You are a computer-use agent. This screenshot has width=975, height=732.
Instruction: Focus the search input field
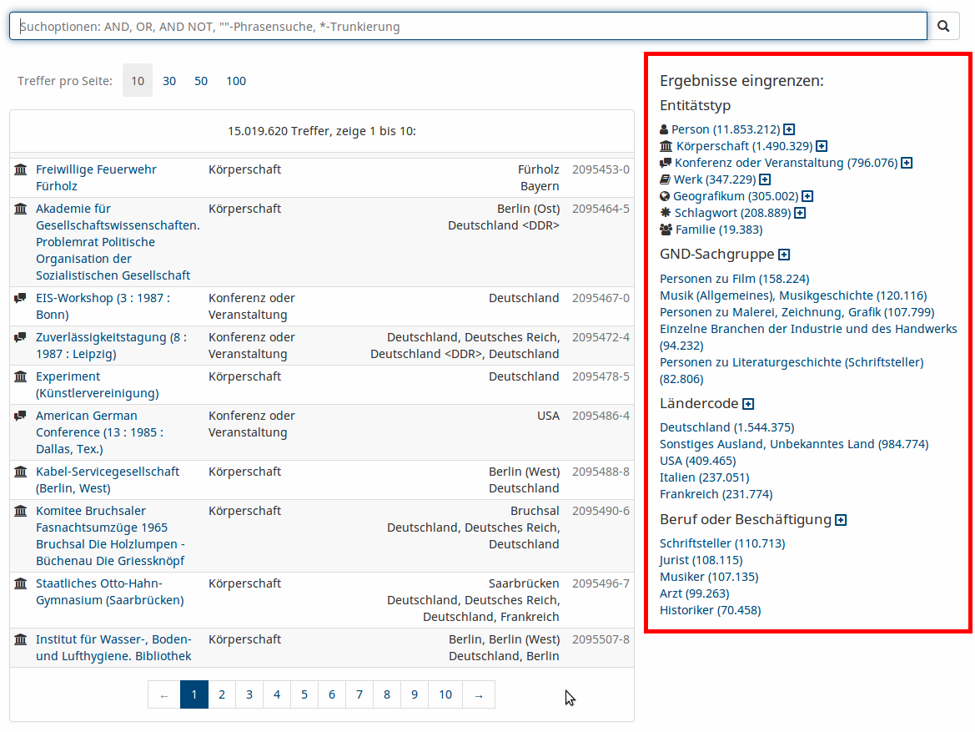pyautogui.click(x=467, y=26)
